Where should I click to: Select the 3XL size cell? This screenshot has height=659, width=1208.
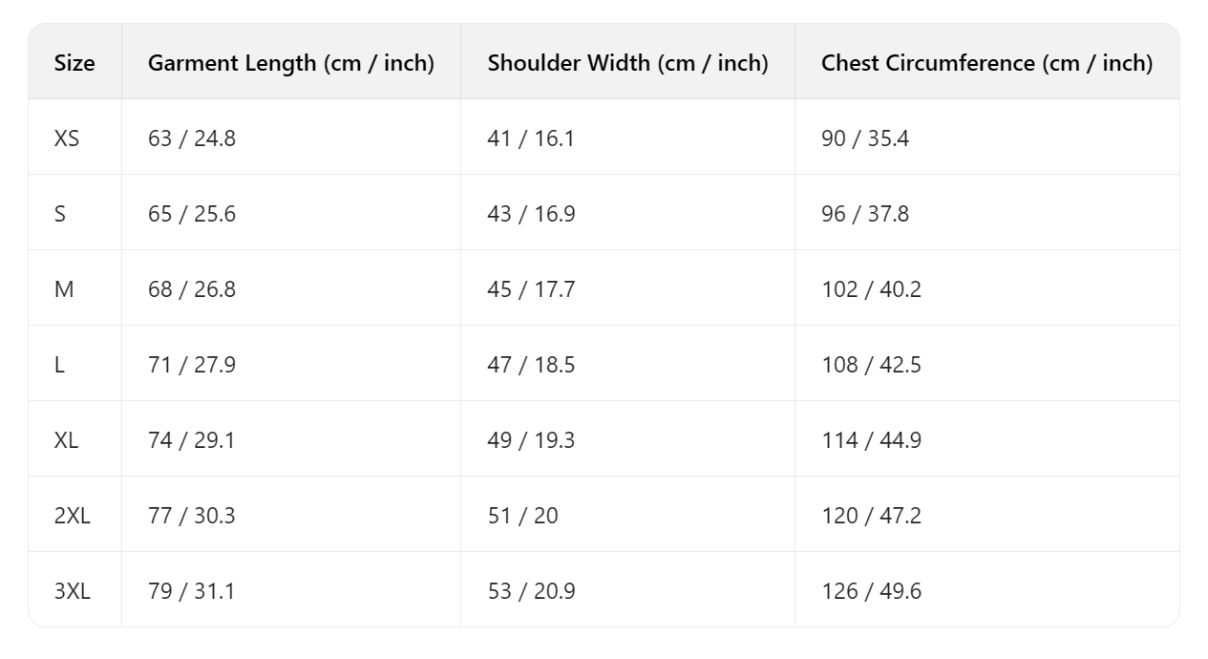(x=73, y=591)
